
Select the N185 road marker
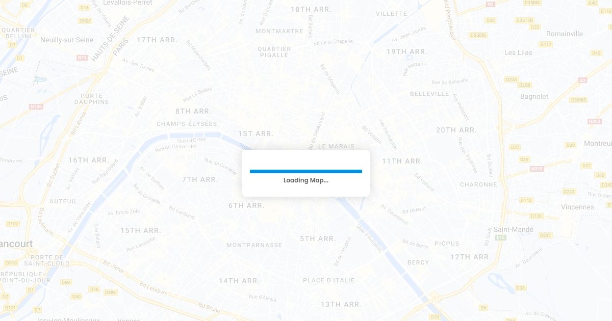click(x=36, y=106)
